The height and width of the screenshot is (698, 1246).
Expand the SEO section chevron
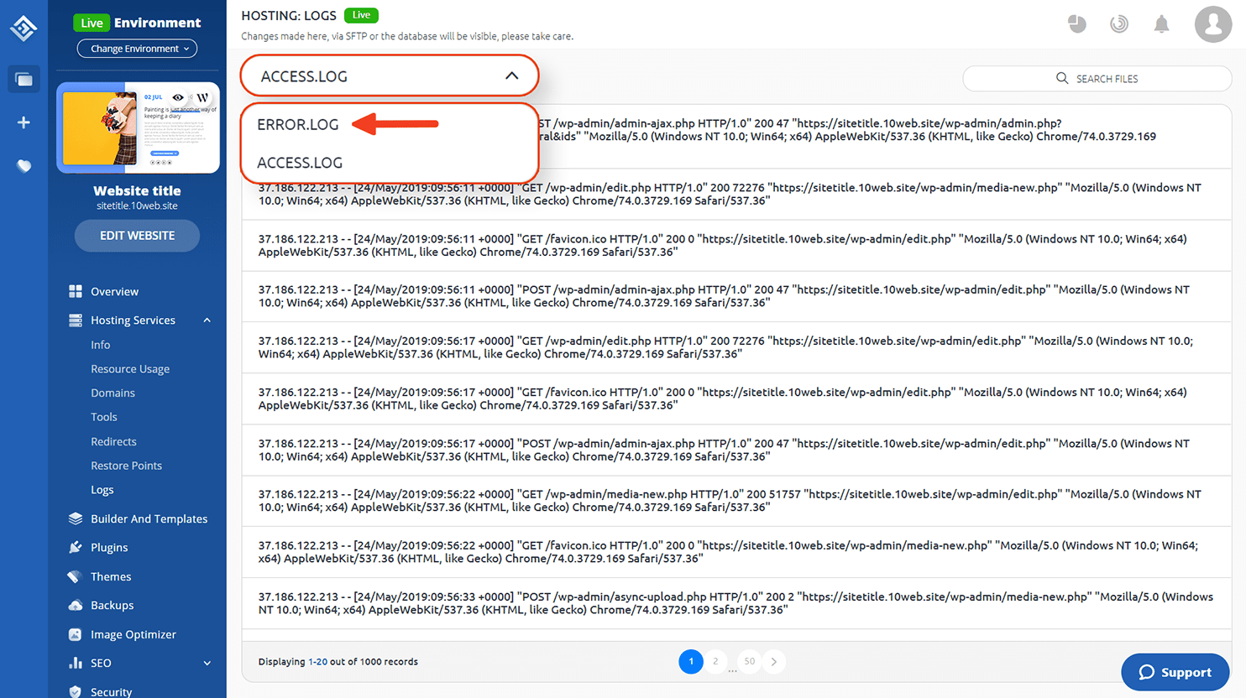click(x=207, y=663)
